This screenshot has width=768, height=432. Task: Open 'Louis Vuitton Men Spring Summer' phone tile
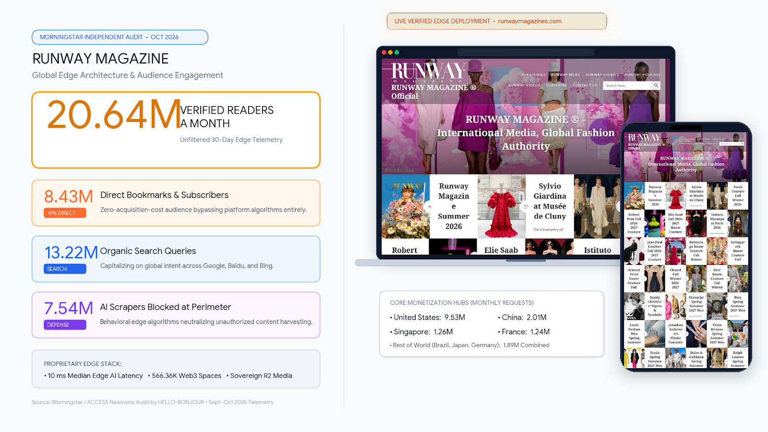634,334
